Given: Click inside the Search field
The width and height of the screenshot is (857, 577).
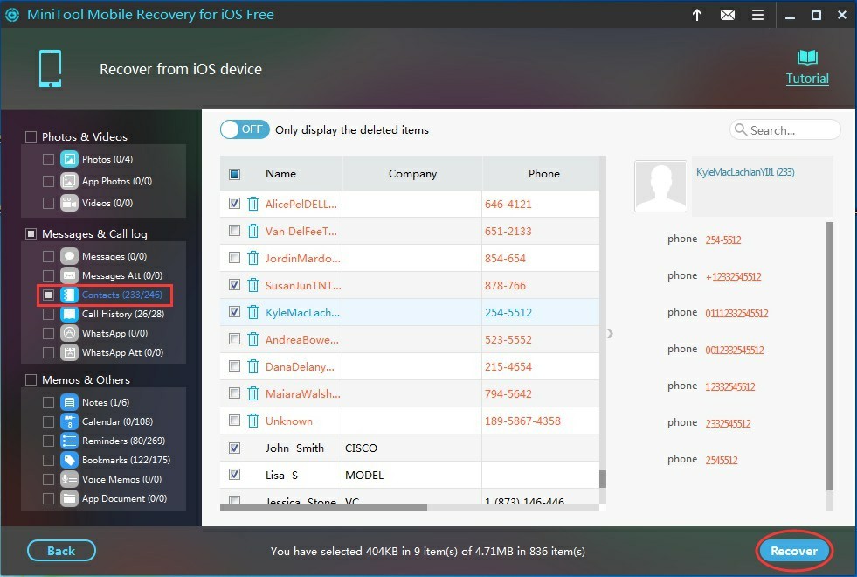Looking at the screenshot, I should coord(784,129).
